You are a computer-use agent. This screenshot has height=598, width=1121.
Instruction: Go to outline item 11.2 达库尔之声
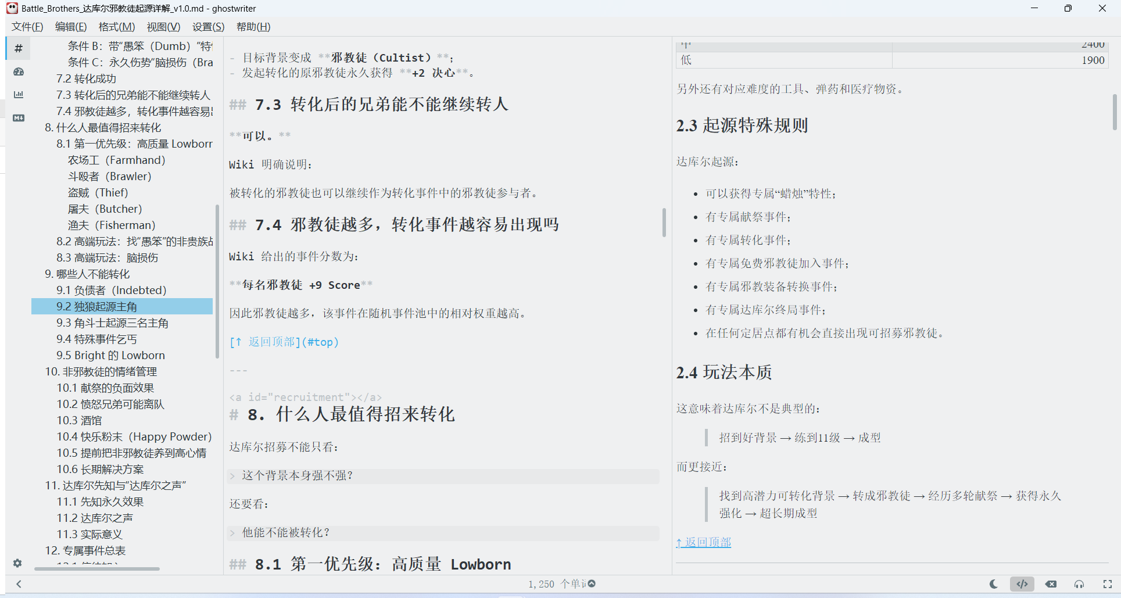pyautogui.click(x=95, y=518)
